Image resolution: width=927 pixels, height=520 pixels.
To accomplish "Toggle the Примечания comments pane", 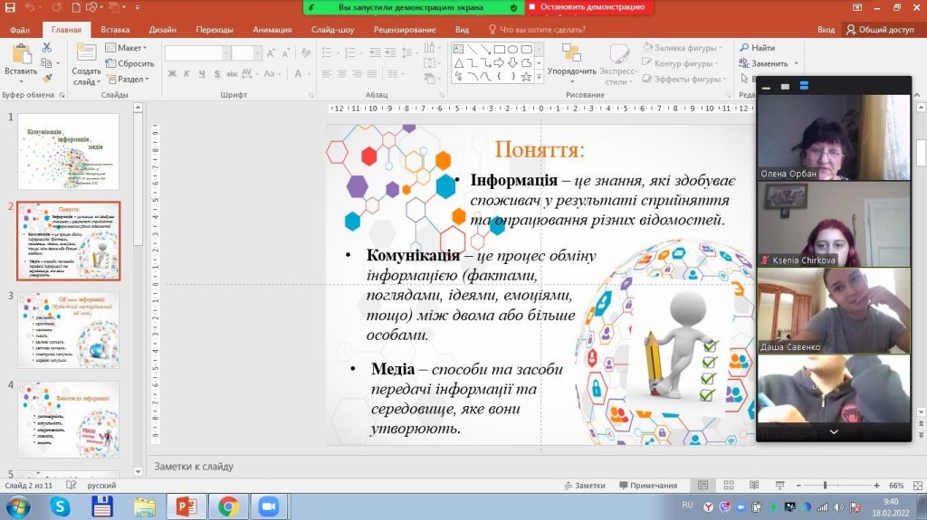I will 647,486.
